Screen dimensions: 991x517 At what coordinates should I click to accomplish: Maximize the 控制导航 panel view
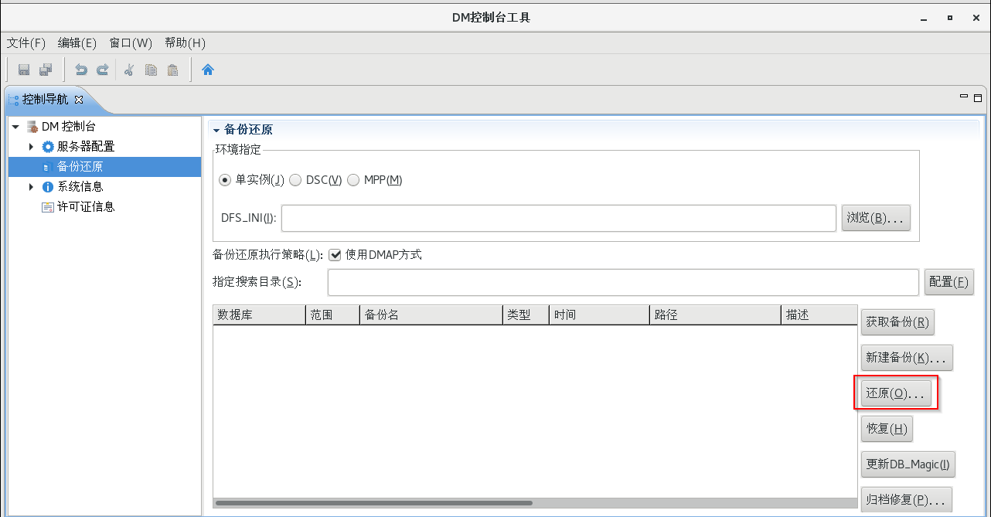(978, 97)
